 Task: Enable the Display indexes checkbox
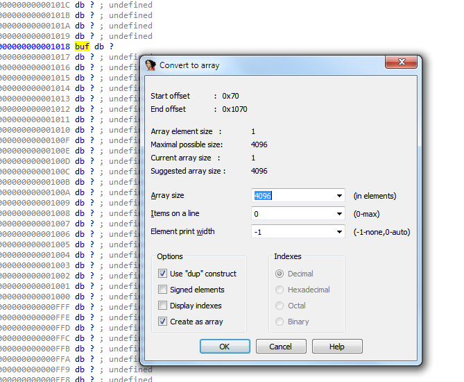[163, 306]
